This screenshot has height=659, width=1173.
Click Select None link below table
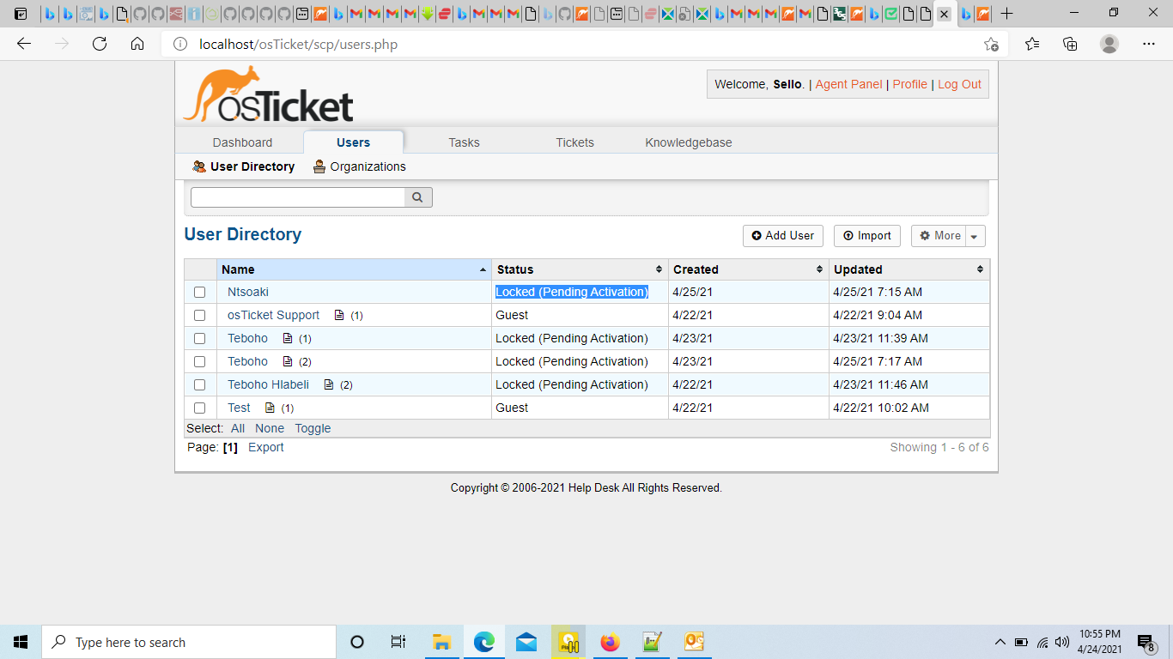point(270,428)
